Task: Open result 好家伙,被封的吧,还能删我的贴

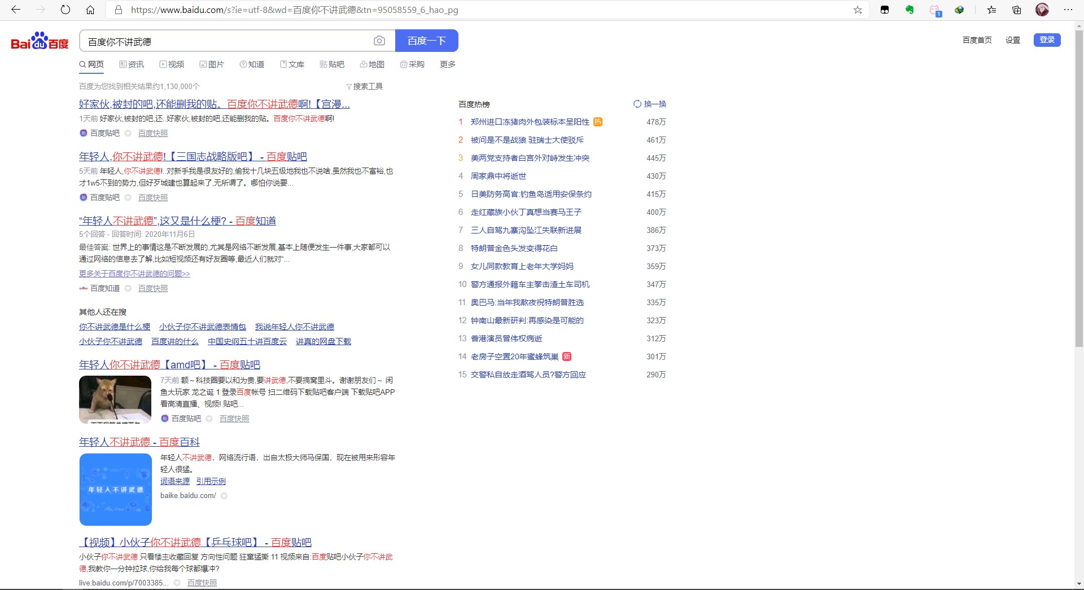Action: (215, 104)
